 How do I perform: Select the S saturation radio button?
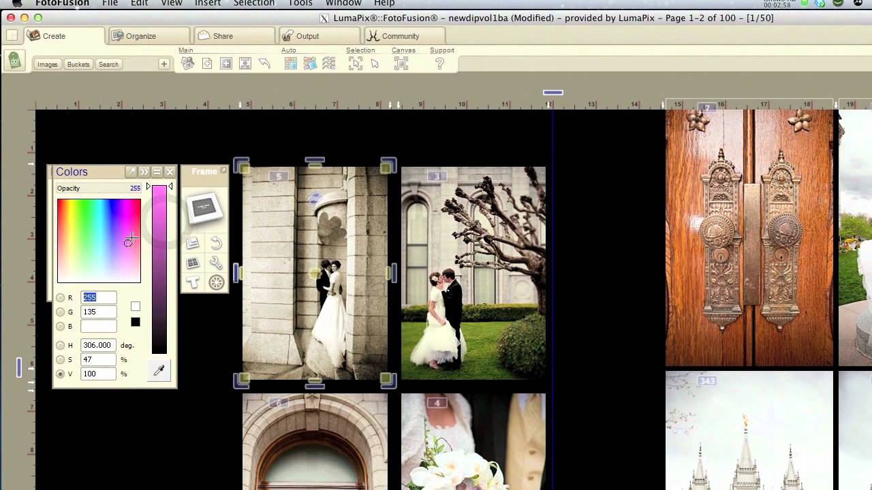click(x=61, y=359)
